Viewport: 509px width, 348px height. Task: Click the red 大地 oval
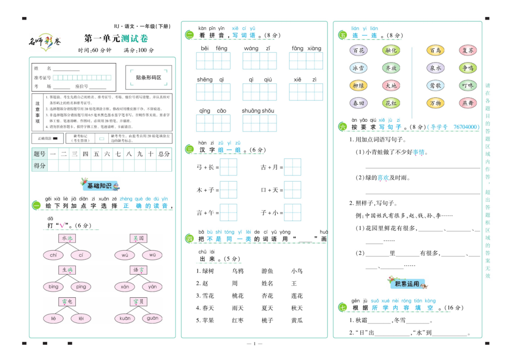pyautogui.click(x=391, y=86)
